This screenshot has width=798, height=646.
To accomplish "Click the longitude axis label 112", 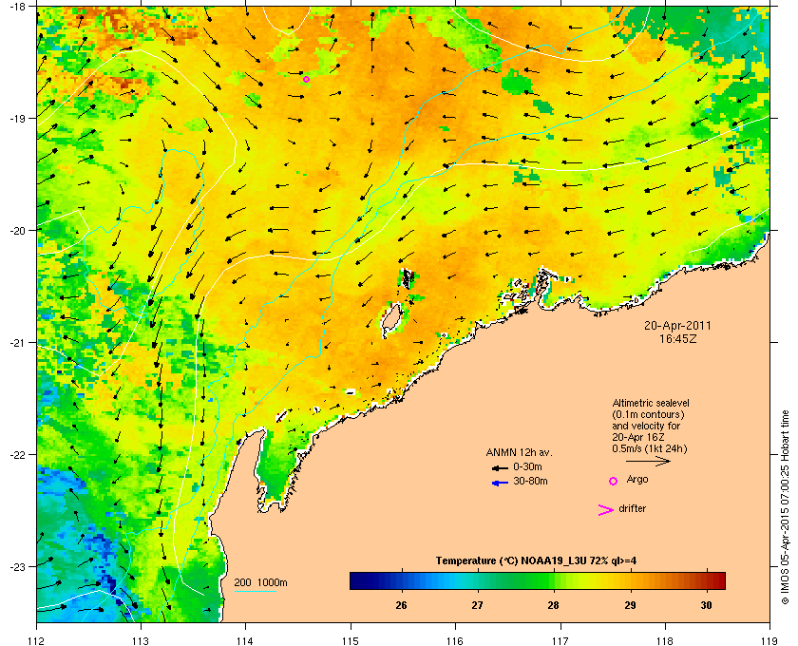I will point(37,640).
